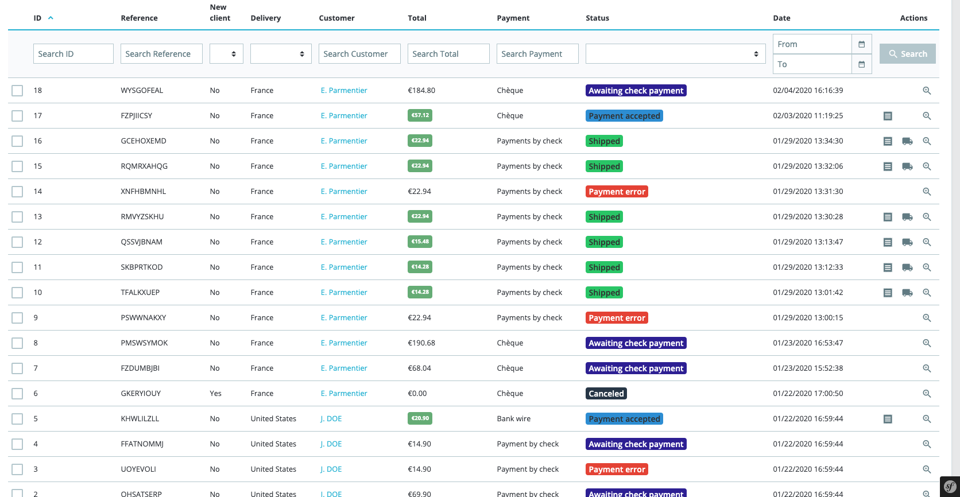The width and height of the screenshot is (960, 497).
Task: Click the magnifier view icon for order XNFHBMNHL
Action: coord(927,192)
